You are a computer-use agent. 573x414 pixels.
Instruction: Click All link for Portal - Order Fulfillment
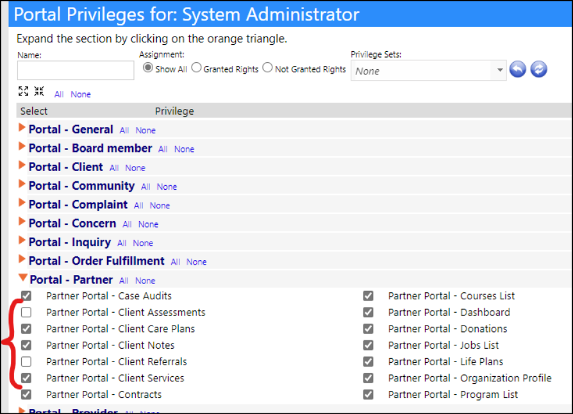coord(176,262)
